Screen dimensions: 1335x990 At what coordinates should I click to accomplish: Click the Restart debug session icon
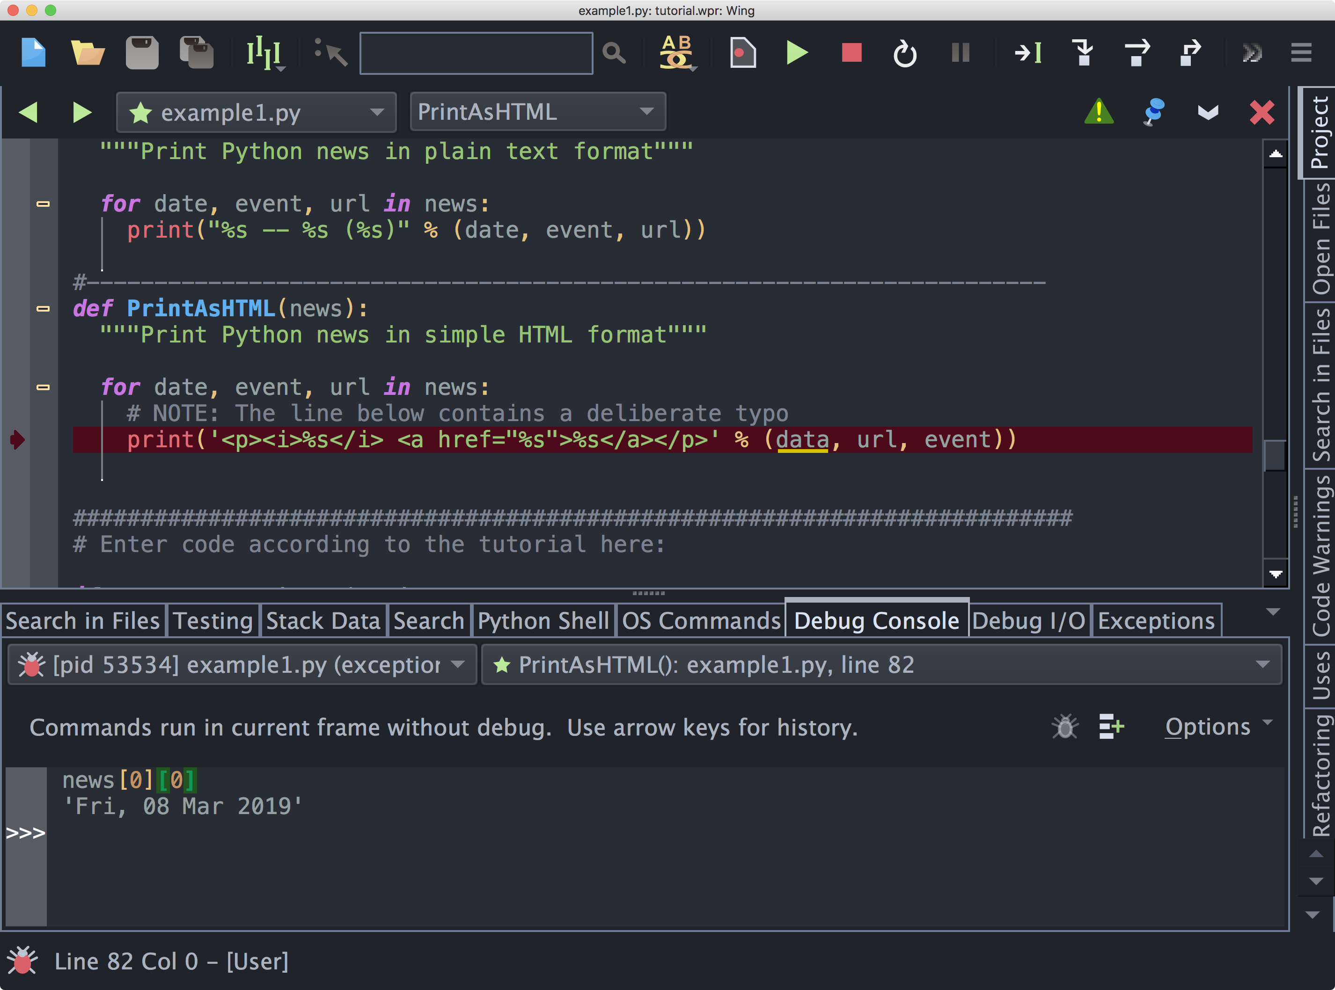pyautogui.click(x=902, y=52)
